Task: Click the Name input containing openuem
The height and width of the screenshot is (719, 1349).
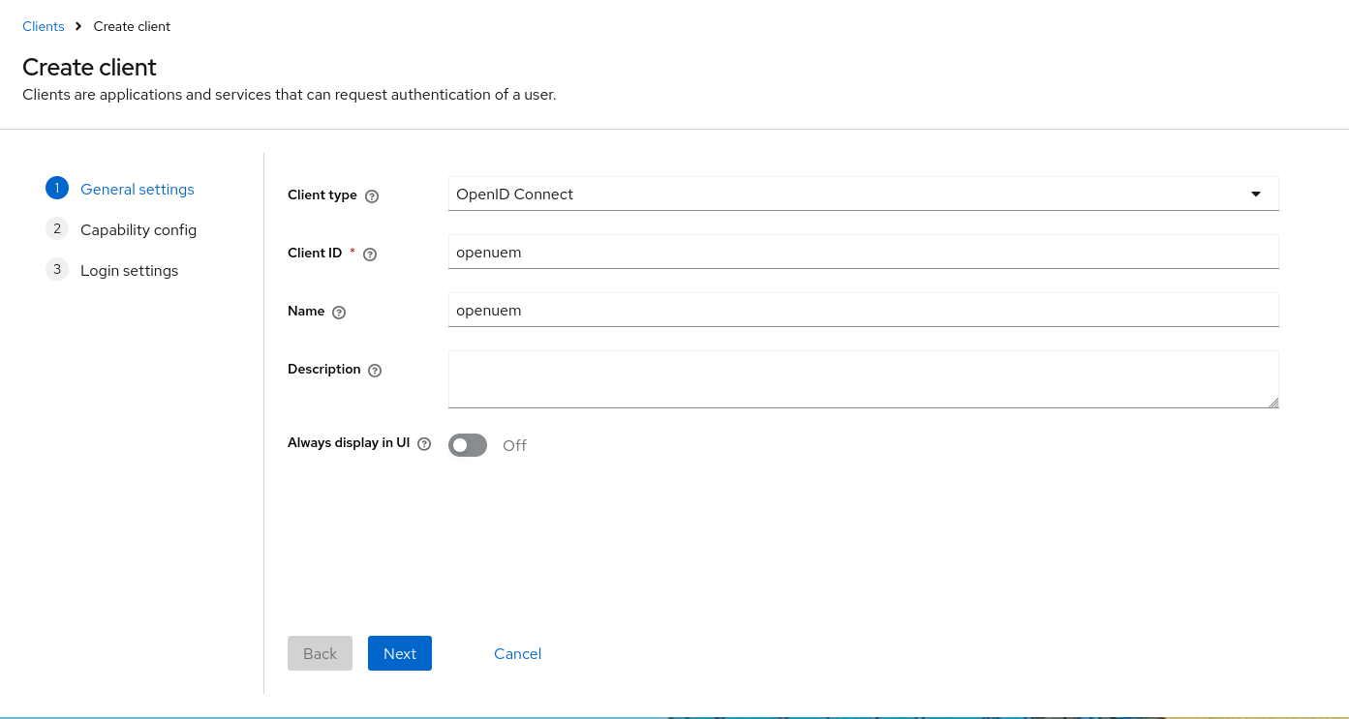Action: (x=863, y=310)
